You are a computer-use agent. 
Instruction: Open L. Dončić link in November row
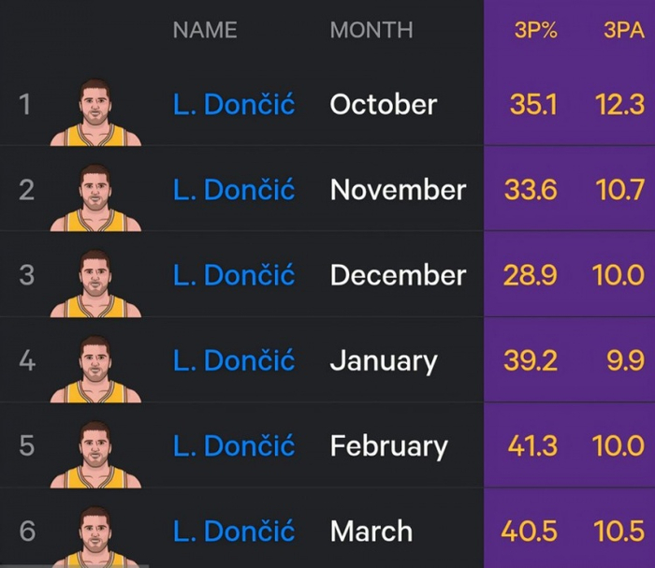point(234,190)
